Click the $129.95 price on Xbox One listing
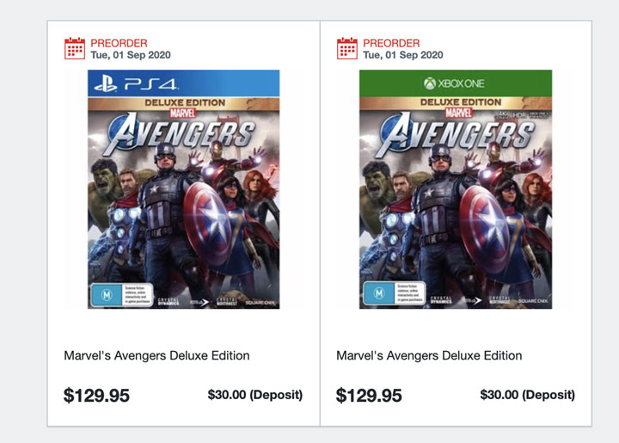The height and width of the screenshot is (443, 619). (x=369, y=396)
